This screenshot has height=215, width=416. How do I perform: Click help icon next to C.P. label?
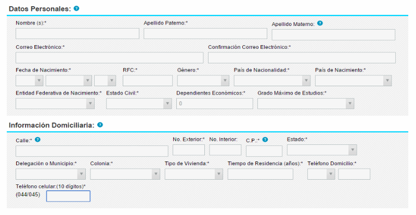coord(265,140)
